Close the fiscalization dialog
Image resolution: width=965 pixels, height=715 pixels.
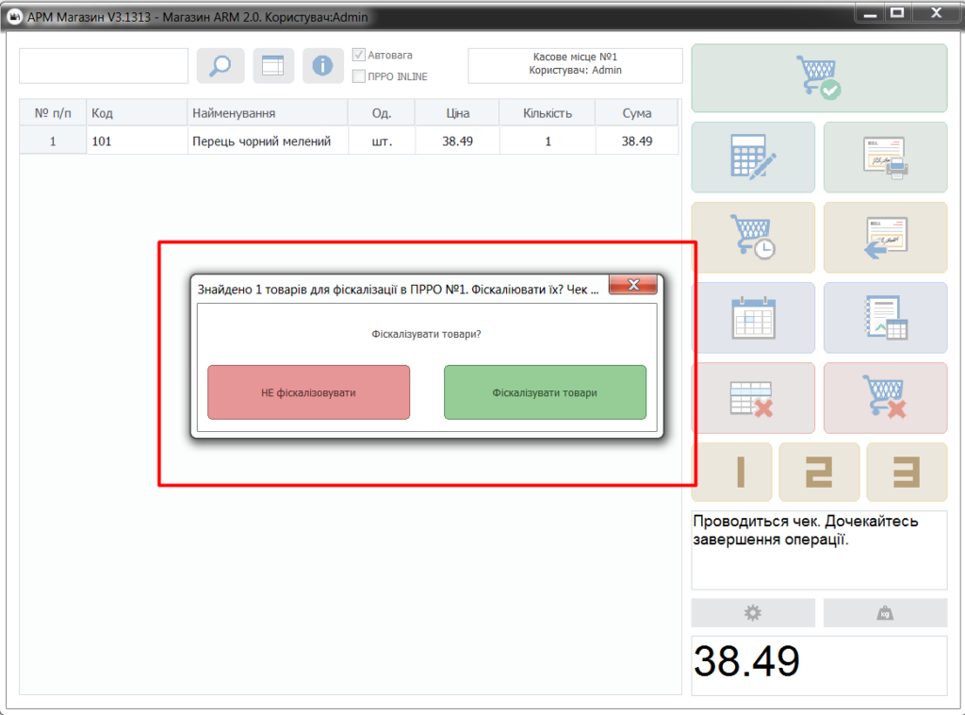(633, 285)
